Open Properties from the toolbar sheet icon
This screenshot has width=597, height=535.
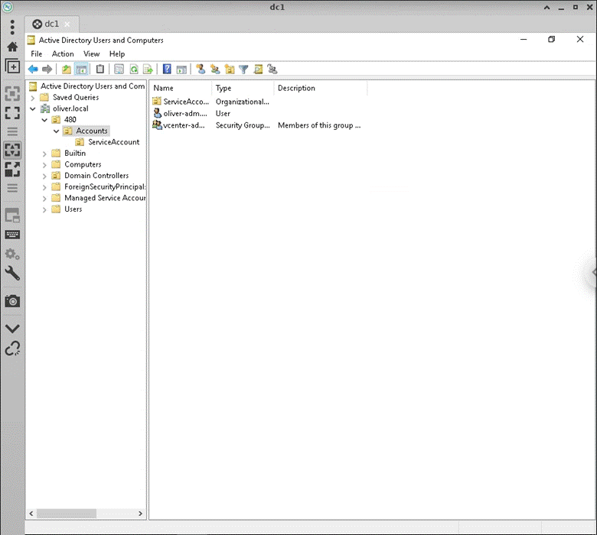coord(119,70)
